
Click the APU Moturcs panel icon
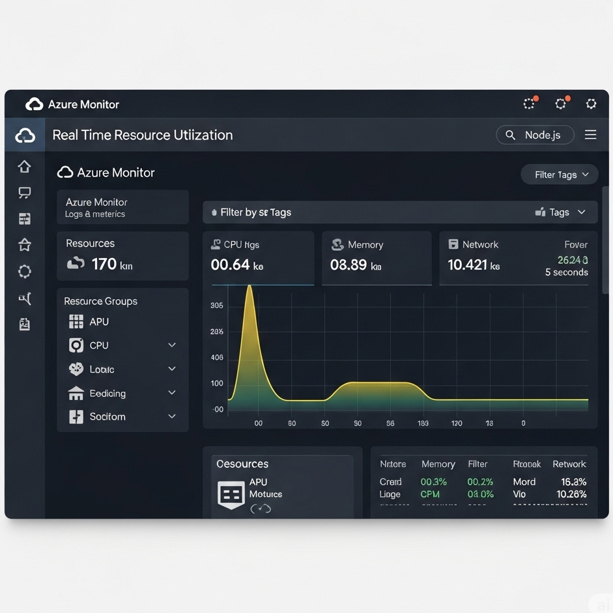pyautogui.click(x=231, y=494)
